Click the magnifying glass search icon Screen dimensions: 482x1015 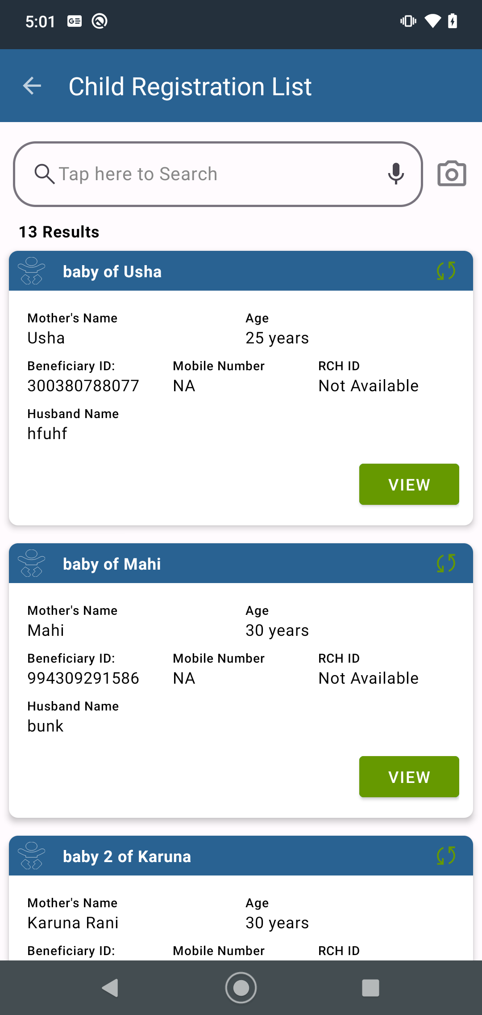coord(44,174)
